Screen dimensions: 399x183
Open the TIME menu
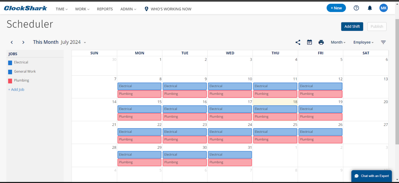61,9
